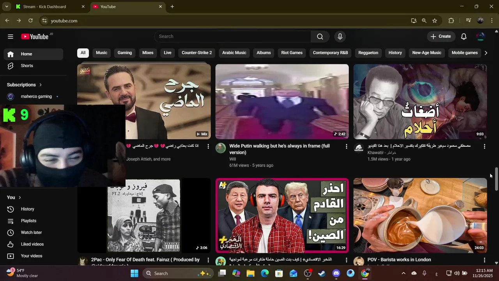Image resolution: width=499 pixels, height=281 pixels.
Task: Open options menu for 2Pac Fairuz video
Action: click(x=208, y=260)
